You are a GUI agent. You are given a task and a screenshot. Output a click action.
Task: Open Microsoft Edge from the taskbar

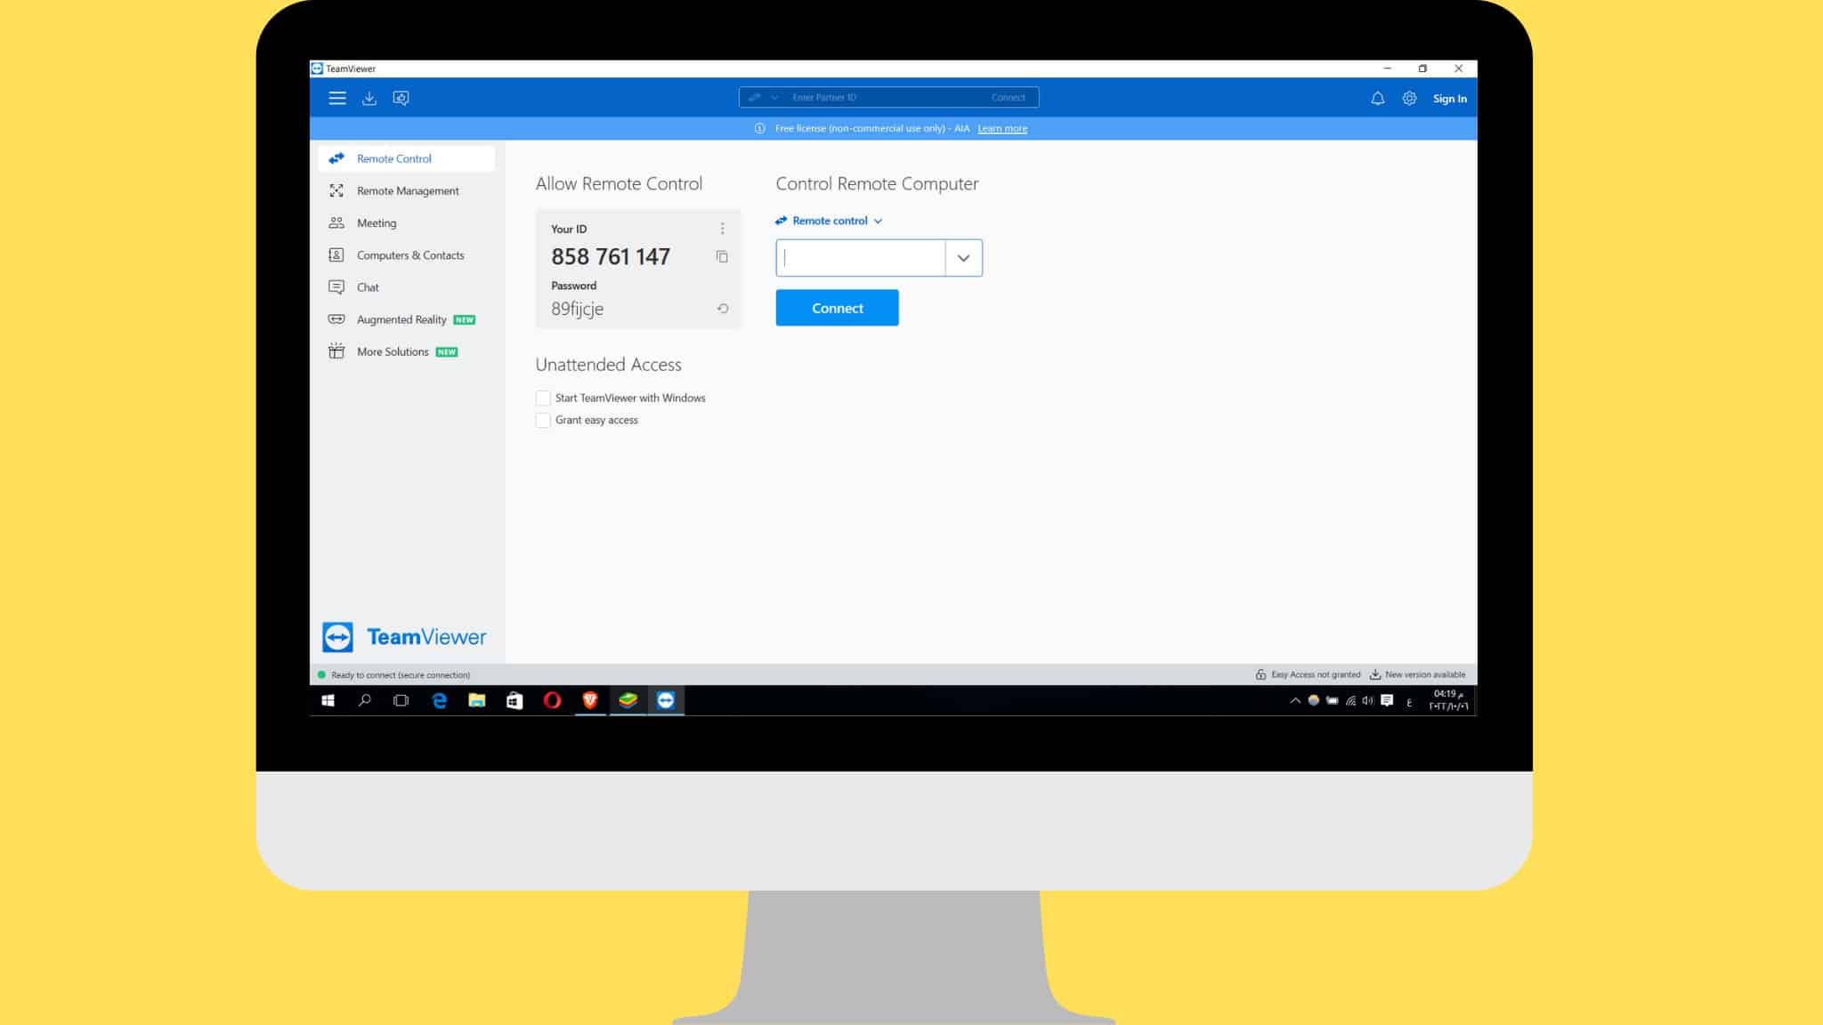tap(439, 701)
